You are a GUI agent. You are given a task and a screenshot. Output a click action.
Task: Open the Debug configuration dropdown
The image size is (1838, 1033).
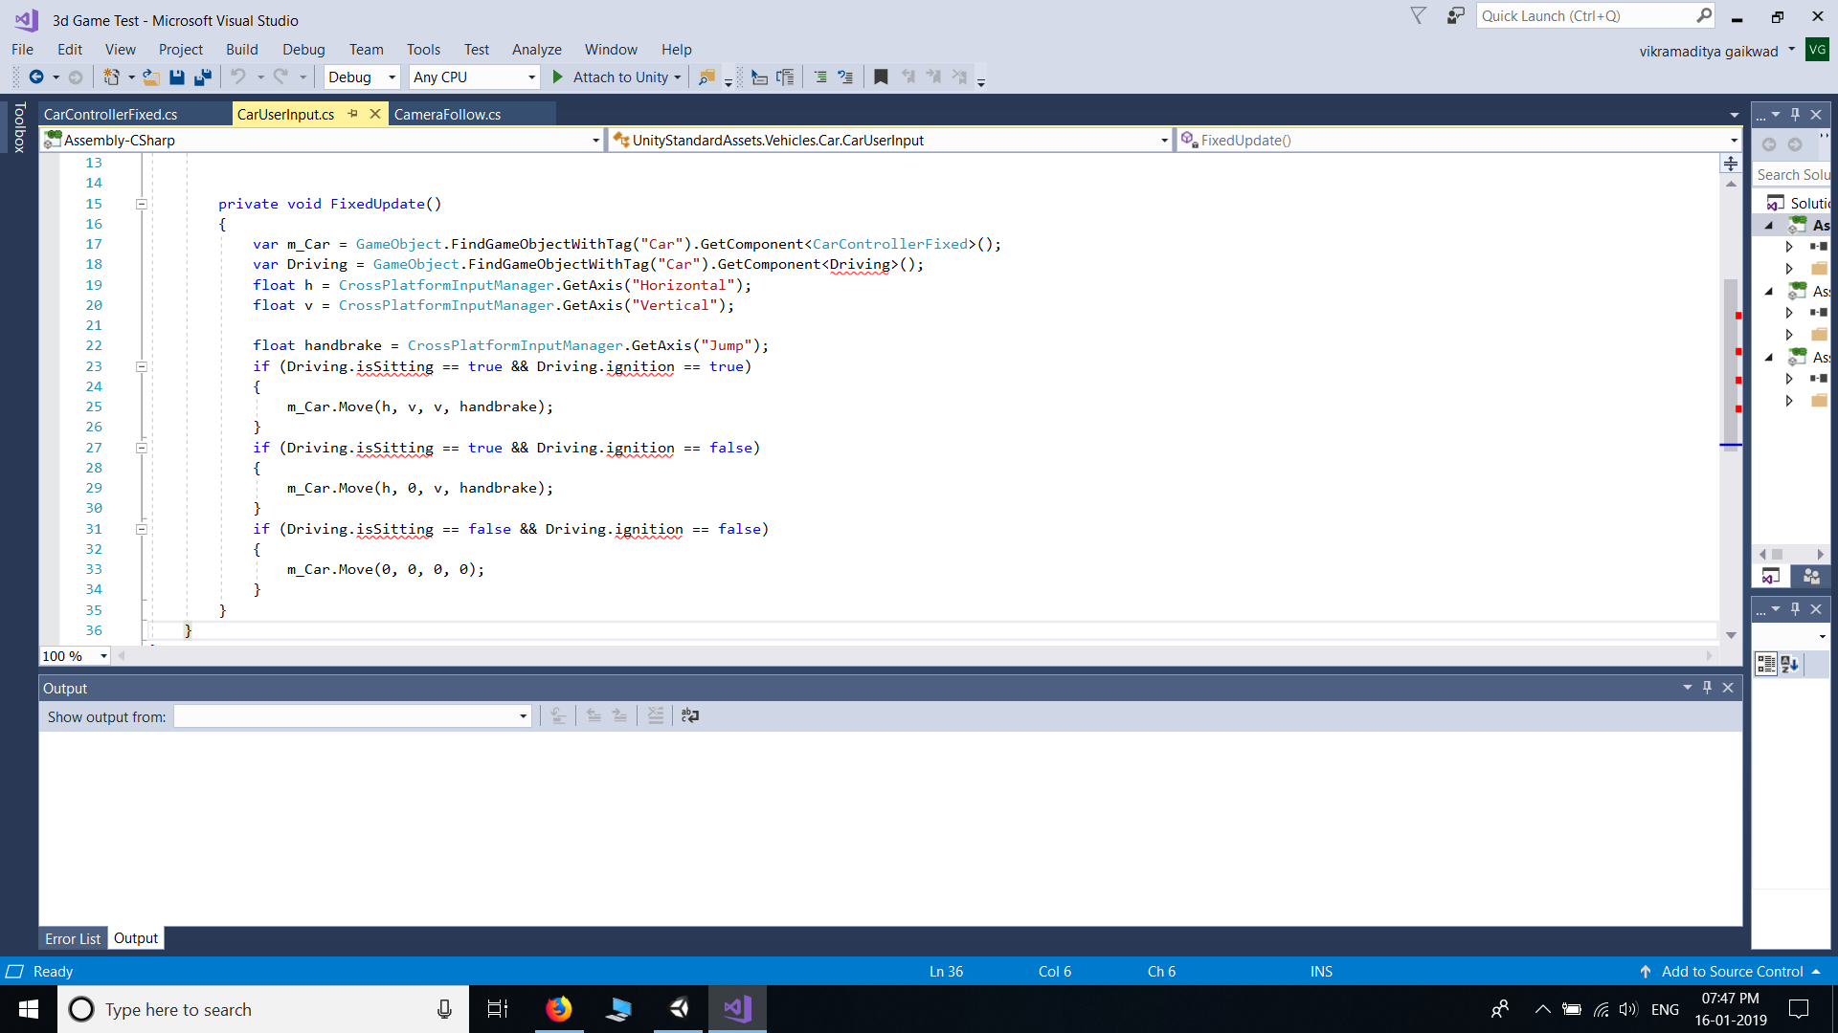362,77
